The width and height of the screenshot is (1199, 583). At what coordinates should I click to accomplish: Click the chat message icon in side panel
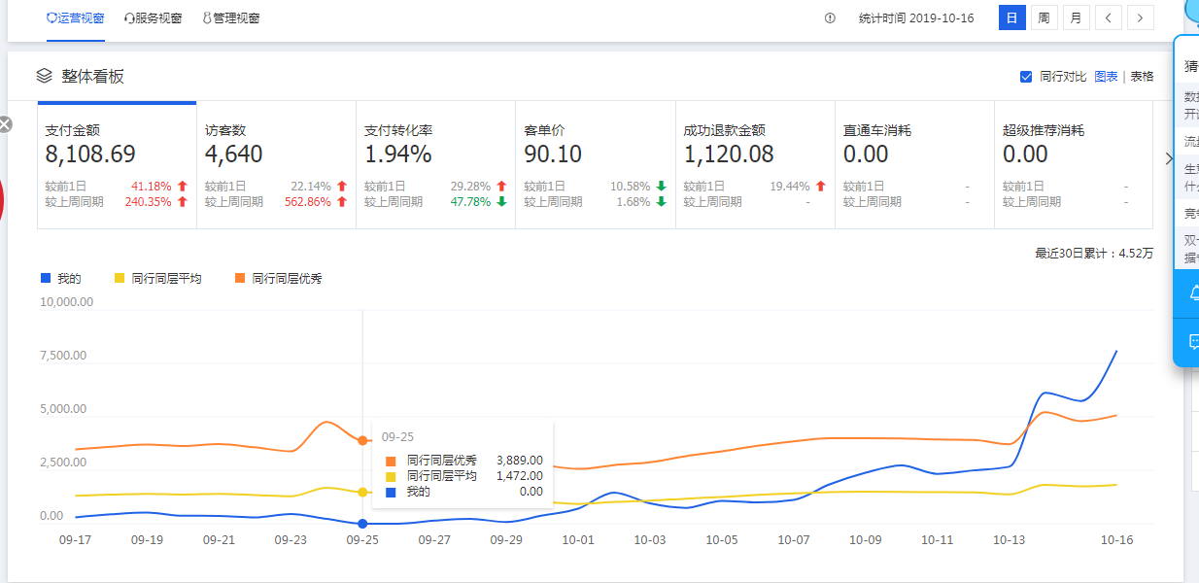(x=1192, y=342)
